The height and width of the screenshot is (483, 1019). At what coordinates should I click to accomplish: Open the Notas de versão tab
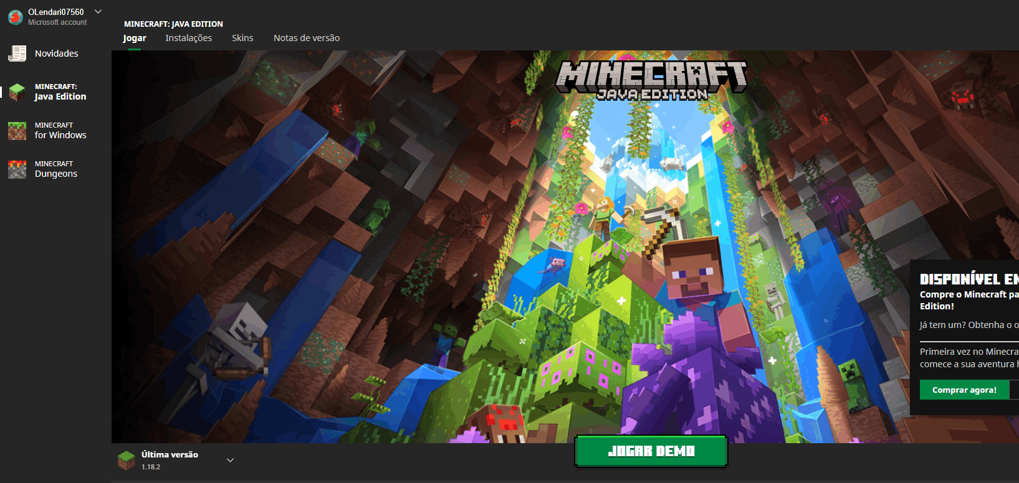pos(307,38)
